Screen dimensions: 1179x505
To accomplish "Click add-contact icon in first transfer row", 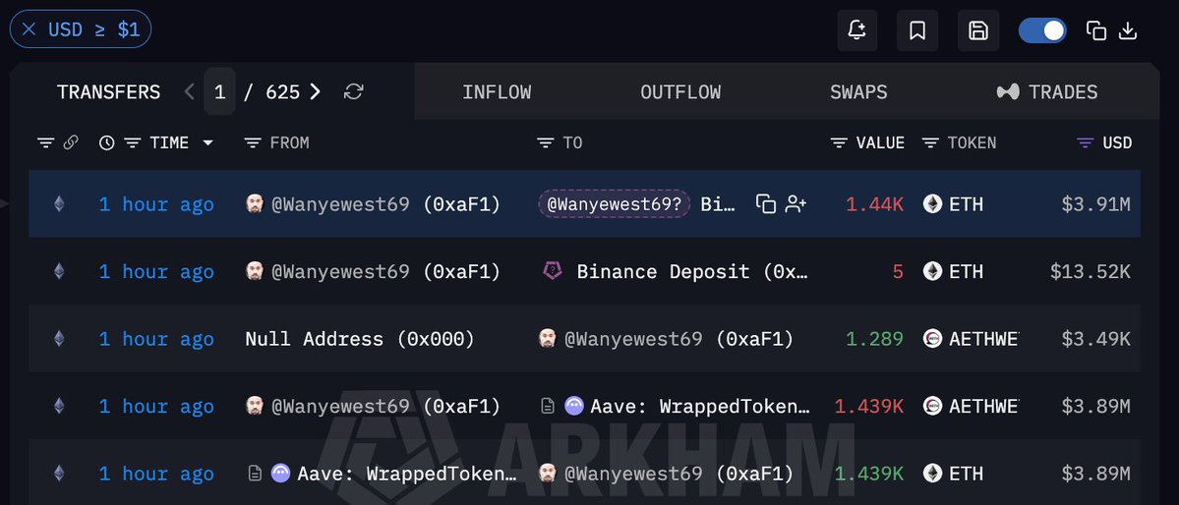I will coord(796,203).
